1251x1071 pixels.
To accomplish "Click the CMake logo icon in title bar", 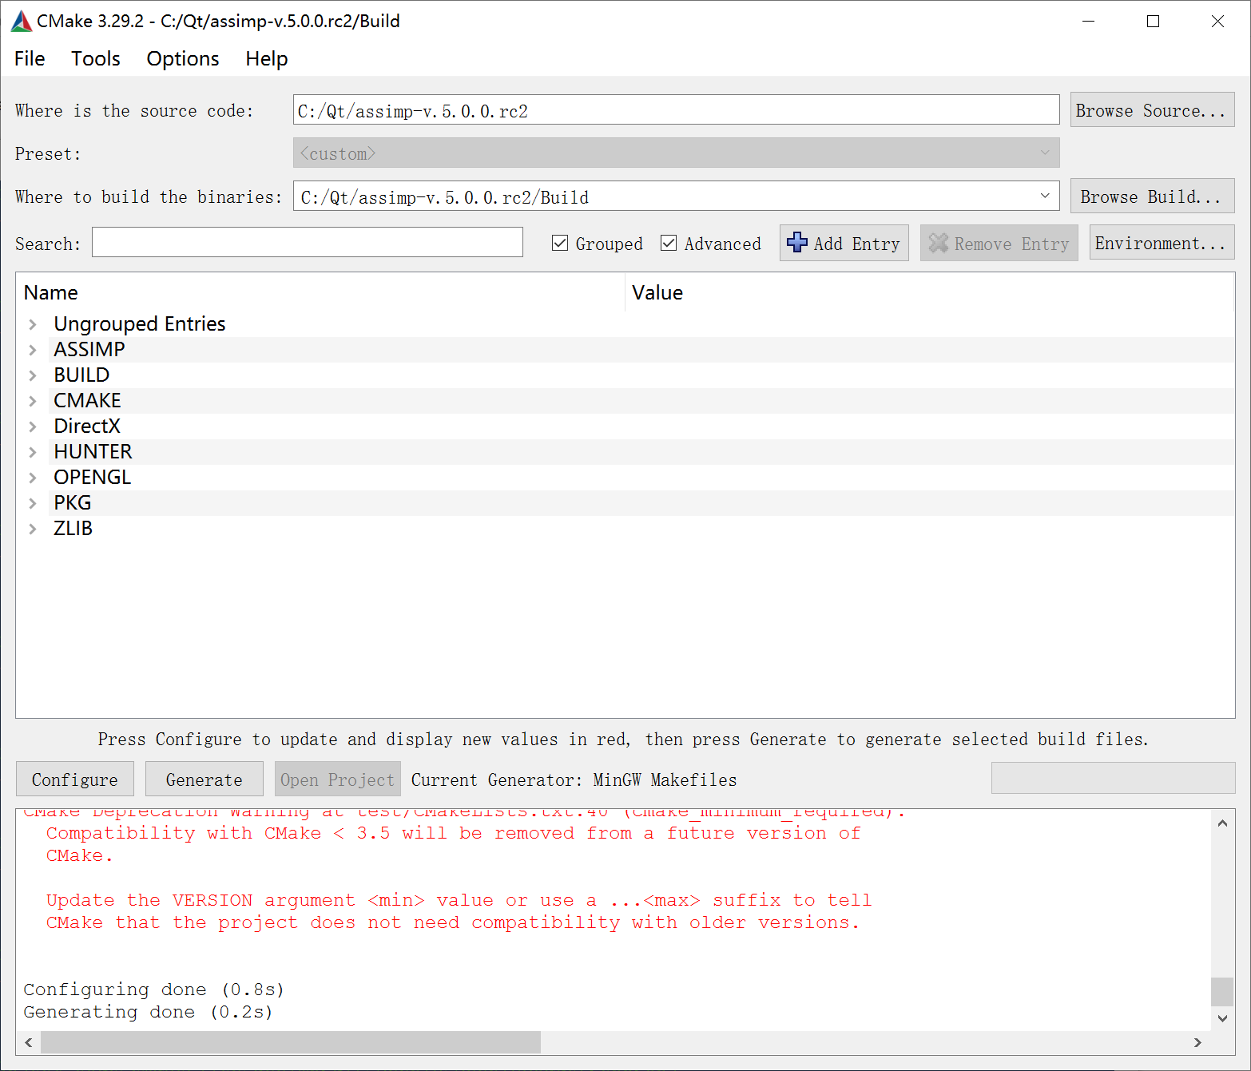I will 22,22.
